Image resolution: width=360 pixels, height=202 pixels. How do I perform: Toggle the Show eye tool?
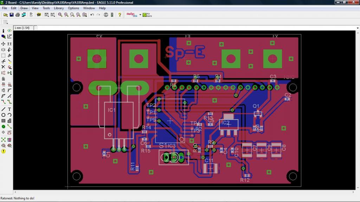click(x=9, y=31)
